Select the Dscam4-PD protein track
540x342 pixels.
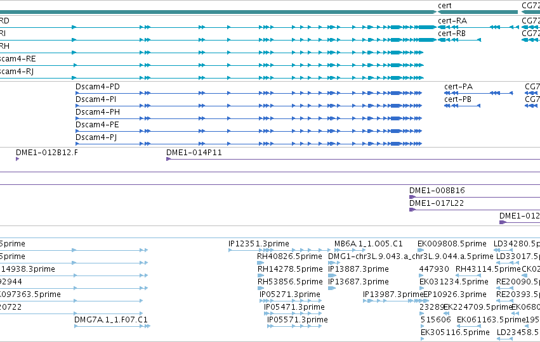[249, 93]
